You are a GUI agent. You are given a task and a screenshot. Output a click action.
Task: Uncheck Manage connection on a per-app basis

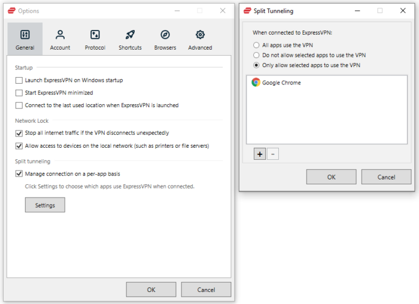[19, 174]
